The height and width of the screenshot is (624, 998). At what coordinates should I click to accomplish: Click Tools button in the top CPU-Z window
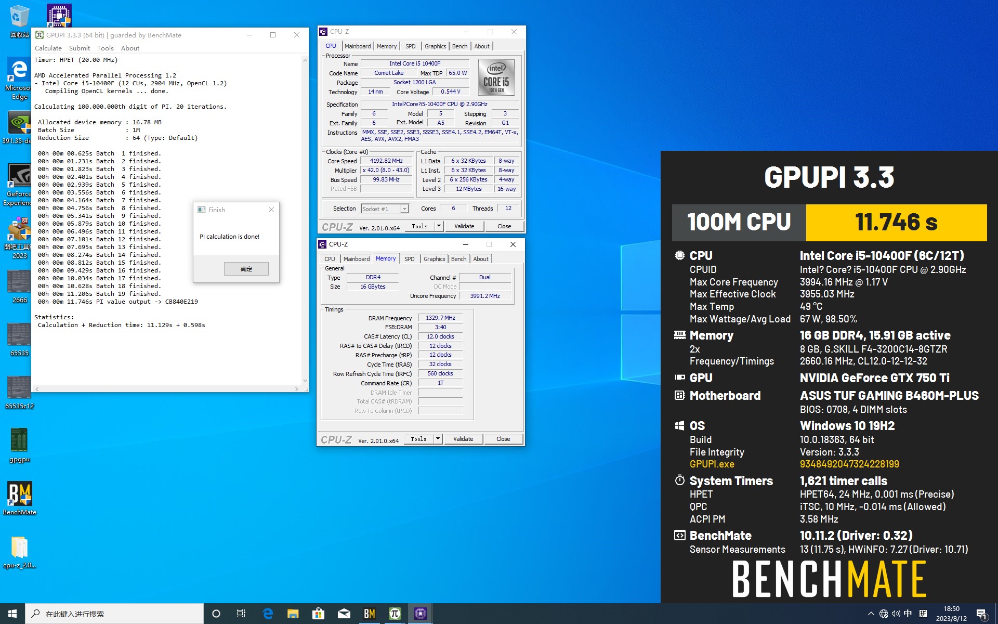[420, 226]
